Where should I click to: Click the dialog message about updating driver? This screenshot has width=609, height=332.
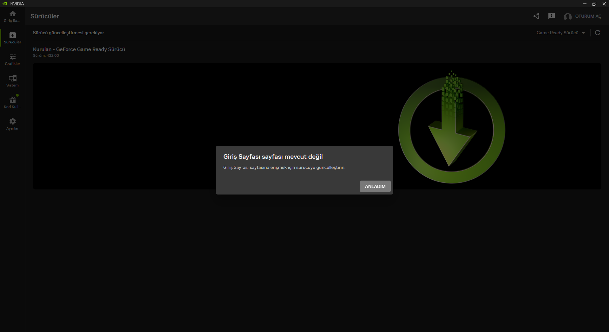284,167
